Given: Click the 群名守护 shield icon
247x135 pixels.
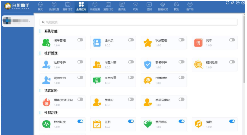Looking at the screenshot, I should pos(147,65).
